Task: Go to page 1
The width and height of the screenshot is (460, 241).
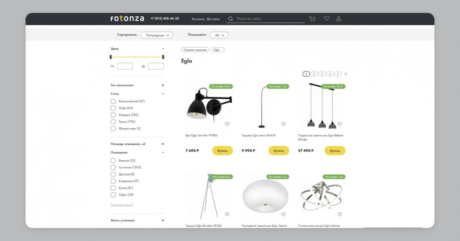Action: click(306, 74)
